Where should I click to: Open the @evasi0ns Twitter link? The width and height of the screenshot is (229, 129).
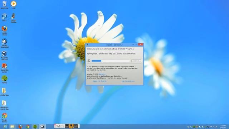point(102,74)
